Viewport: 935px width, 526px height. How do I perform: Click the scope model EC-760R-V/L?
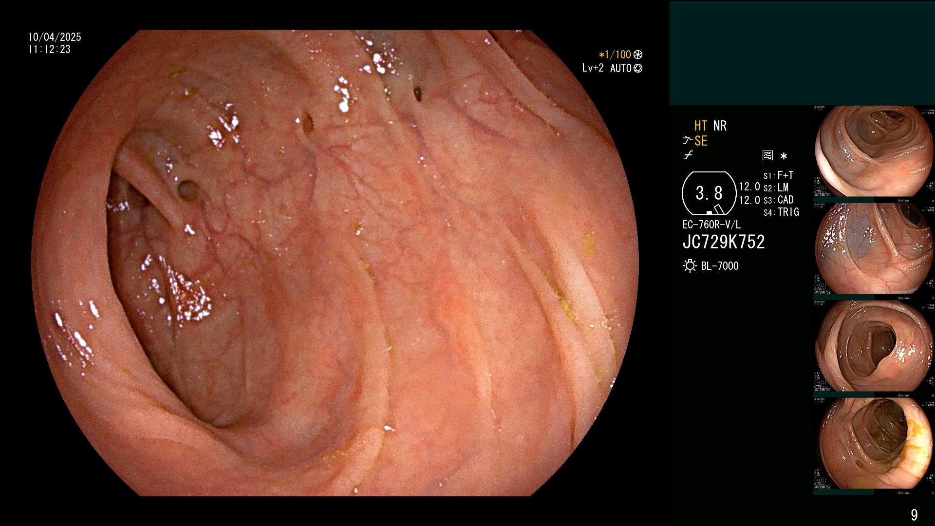[711, 225]
